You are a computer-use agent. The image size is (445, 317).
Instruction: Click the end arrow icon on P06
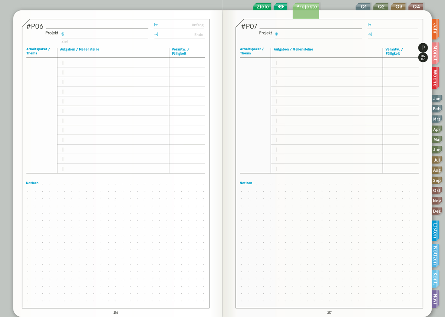pos(156,34)
